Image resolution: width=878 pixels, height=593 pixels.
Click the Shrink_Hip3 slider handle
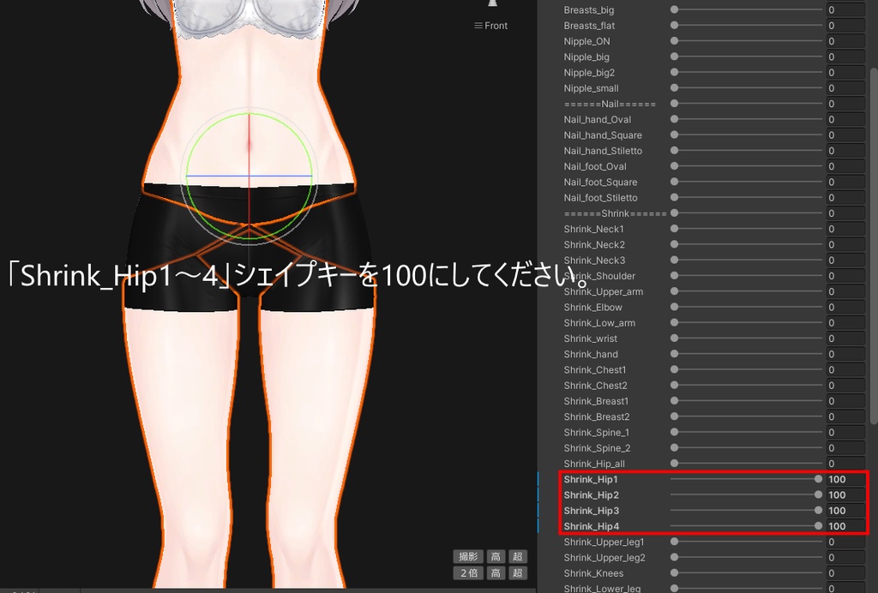tap(818, 511)
